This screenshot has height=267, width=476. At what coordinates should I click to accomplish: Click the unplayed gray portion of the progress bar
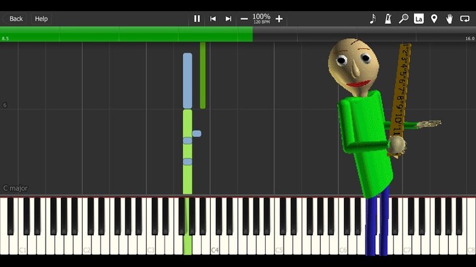tap(364, 34)
